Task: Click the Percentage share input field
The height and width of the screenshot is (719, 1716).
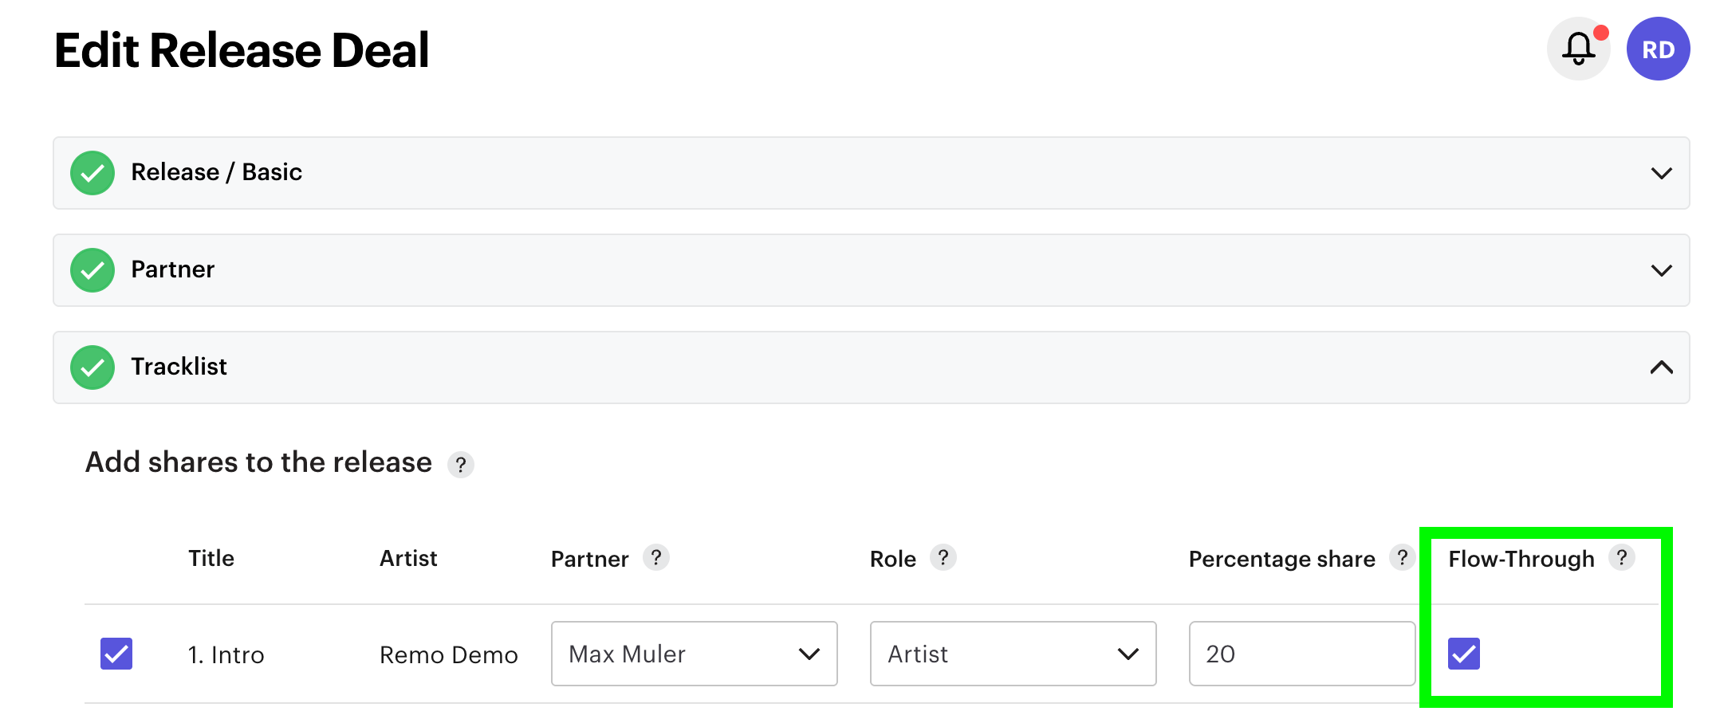Action: click(x=1301, y=654)
